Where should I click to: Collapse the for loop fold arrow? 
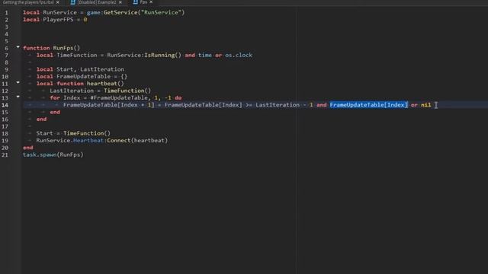[x=18, y=97]
